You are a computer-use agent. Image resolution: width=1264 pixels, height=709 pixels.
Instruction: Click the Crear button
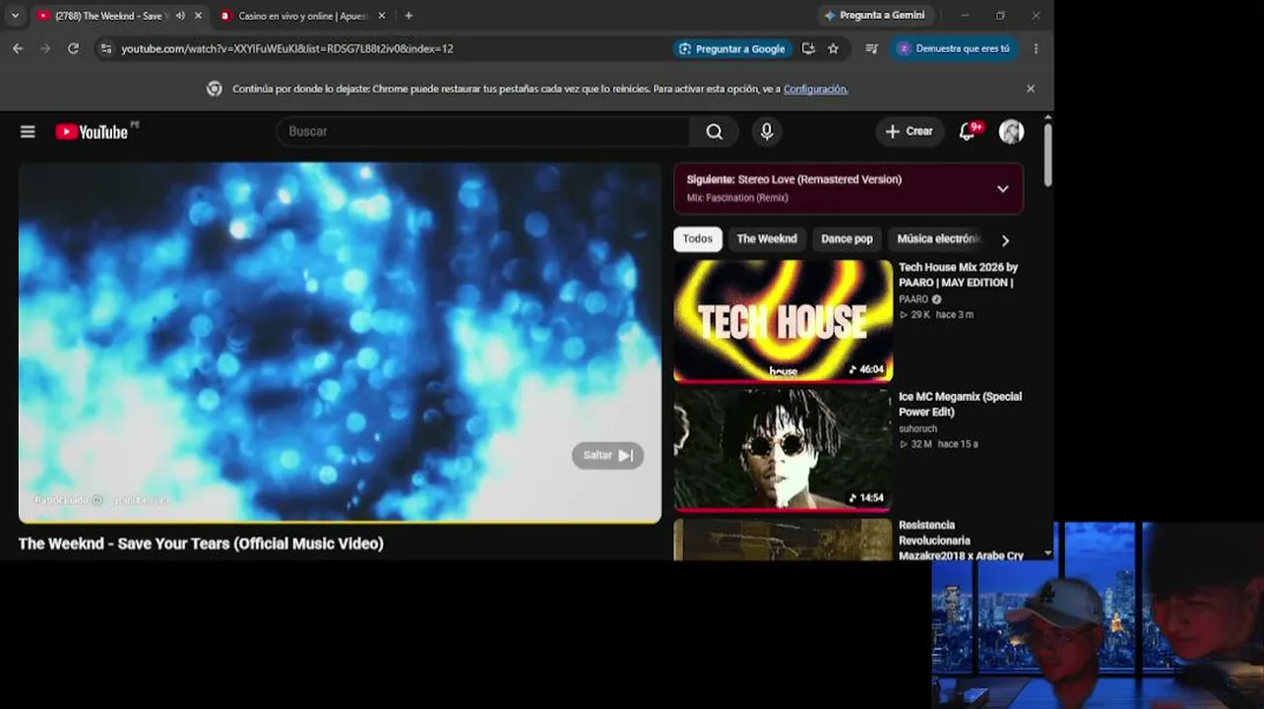909,131
